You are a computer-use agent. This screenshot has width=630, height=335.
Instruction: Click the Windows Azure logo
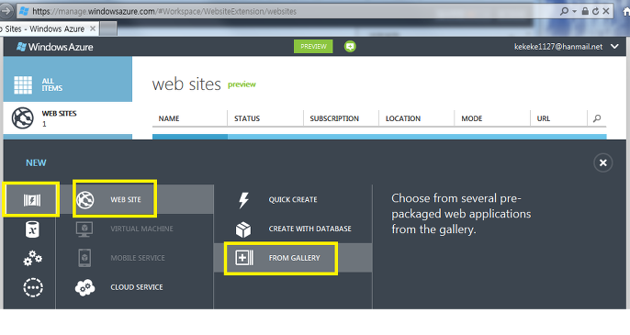tap(55, 47)
